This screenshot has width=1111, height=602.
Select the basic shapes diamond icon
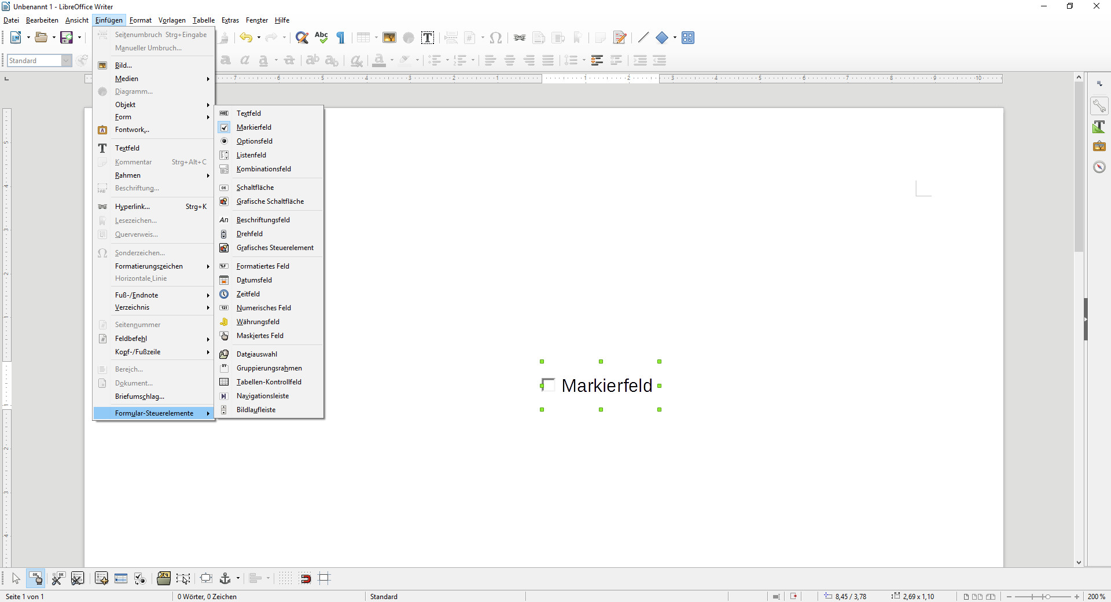click(x=662, y=38)
